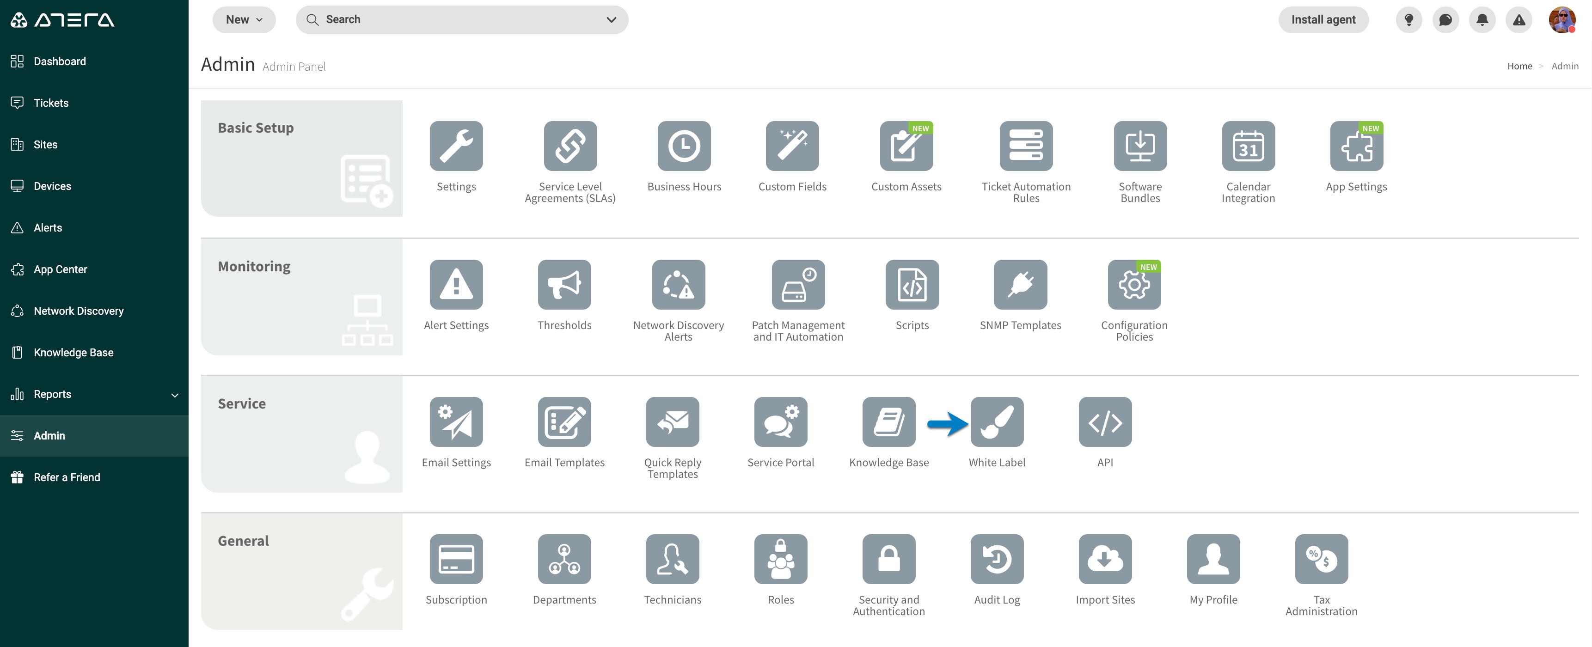Go to Devices in sidebar
Image resolution: width=1592 pixels, height=647 pixels.
tap(94, 186)
